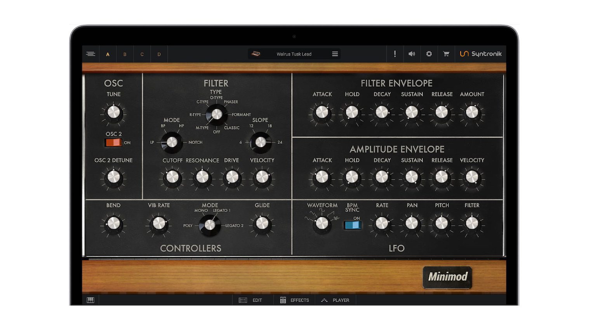Select part C tab
Screen dimensions: 598x330
(142, 54)
